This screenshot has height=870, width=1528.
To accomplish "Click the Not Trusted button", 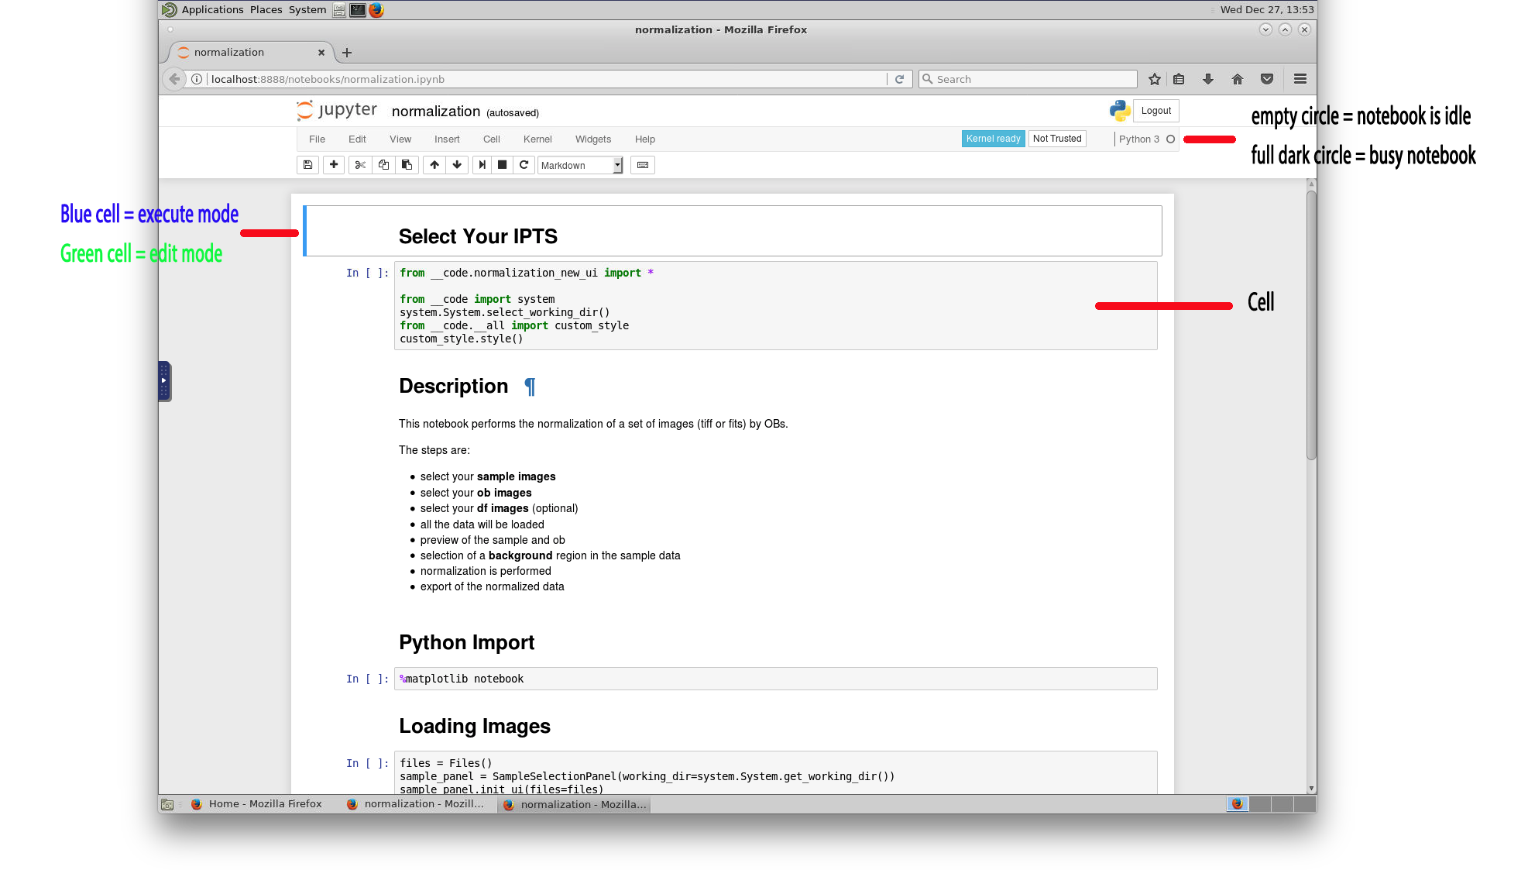I will (x=1057, y=139).
